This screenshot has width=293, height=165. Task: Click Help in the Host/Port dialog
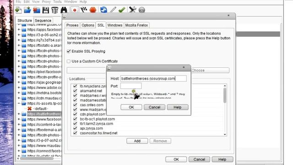click(x=178, y=107)
